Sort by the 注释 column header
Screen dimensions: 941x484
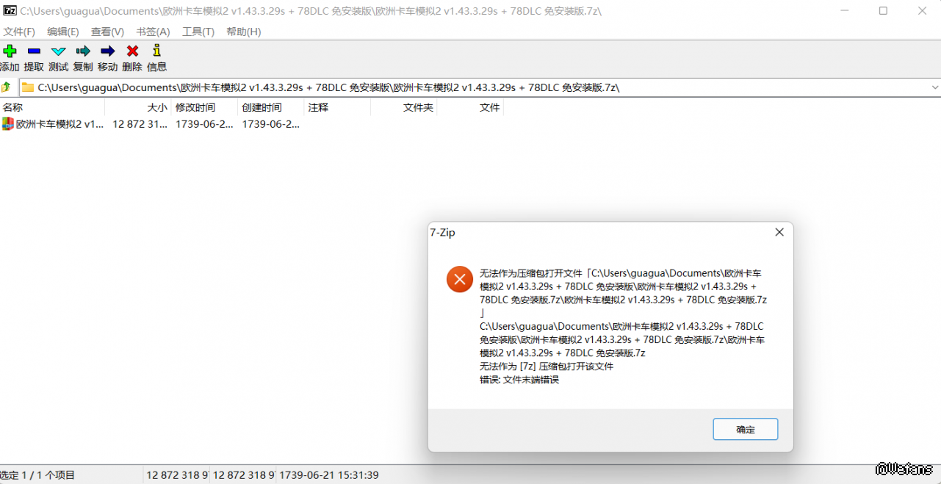point(337,107)
